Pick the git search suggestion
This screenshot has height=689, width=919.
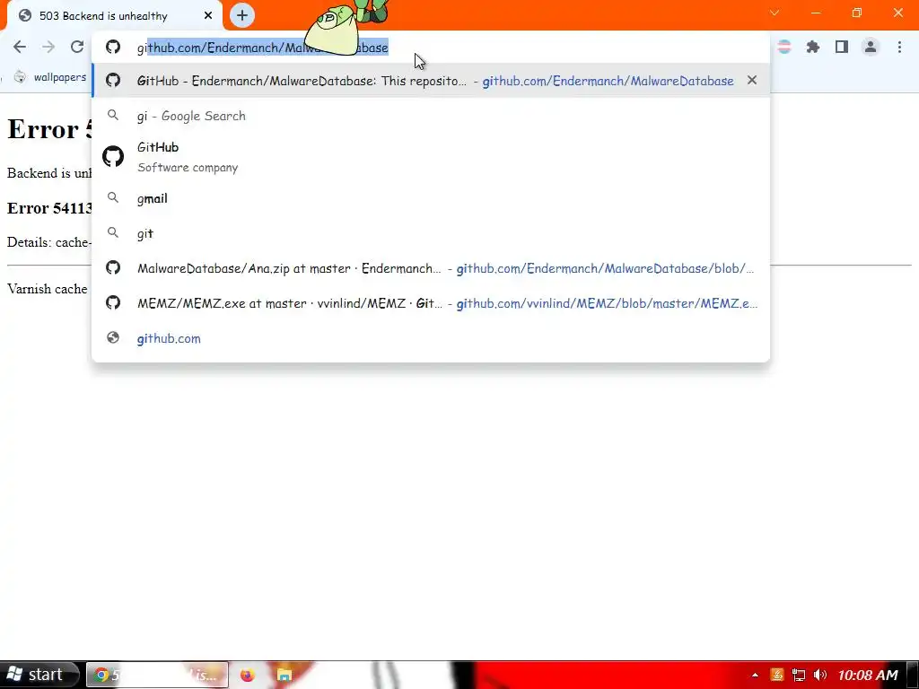click(x=431, y=234)
